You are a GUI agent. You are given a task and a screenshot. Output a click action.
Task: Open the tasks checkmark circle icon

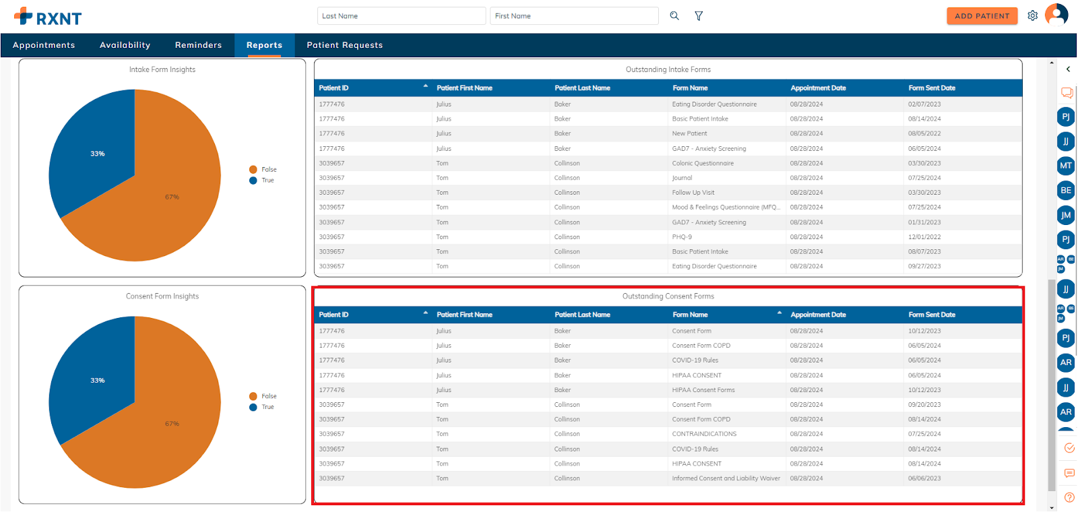pyautogui.click(x=1069, y=448)
